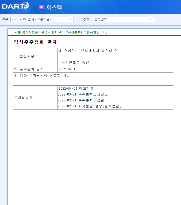Click the 본문 label

[5, 19]
